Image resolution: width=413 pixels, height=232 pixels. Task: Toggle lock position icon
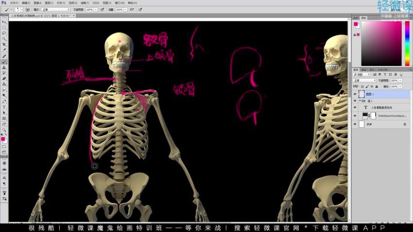[372, 86]
